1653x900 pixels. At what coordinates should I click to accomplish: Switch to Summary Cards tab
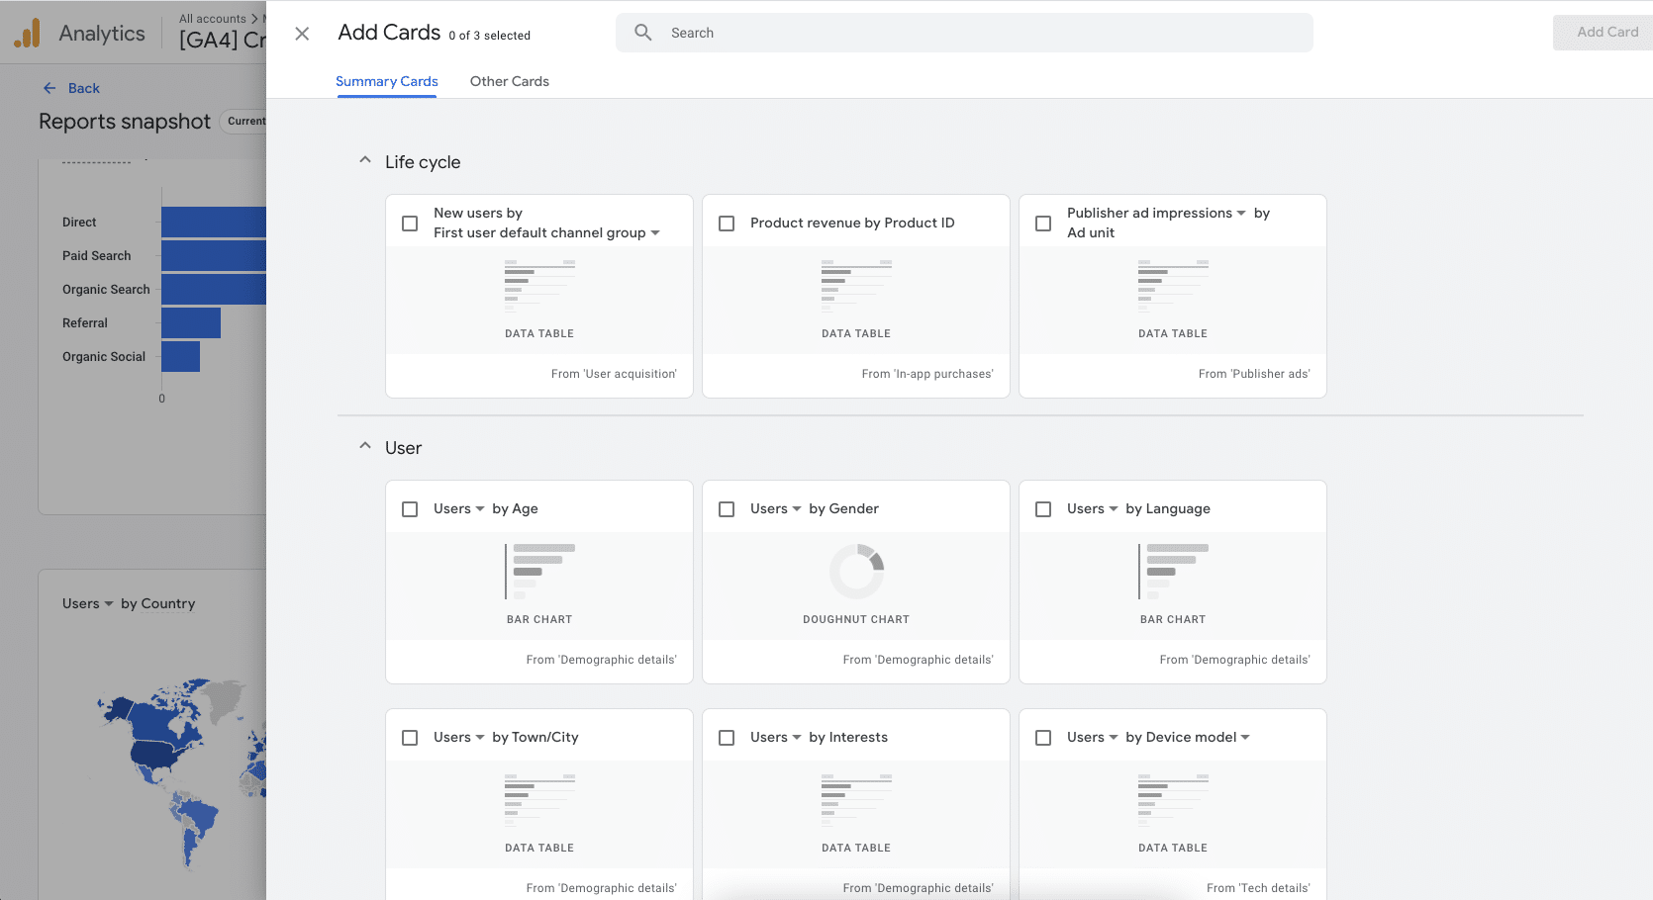(x=387, y=81)
